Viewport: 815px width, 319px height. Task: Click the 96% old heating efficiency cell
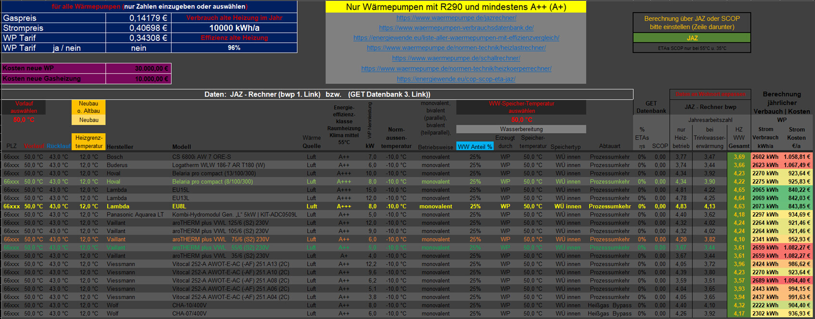[234, 48]
